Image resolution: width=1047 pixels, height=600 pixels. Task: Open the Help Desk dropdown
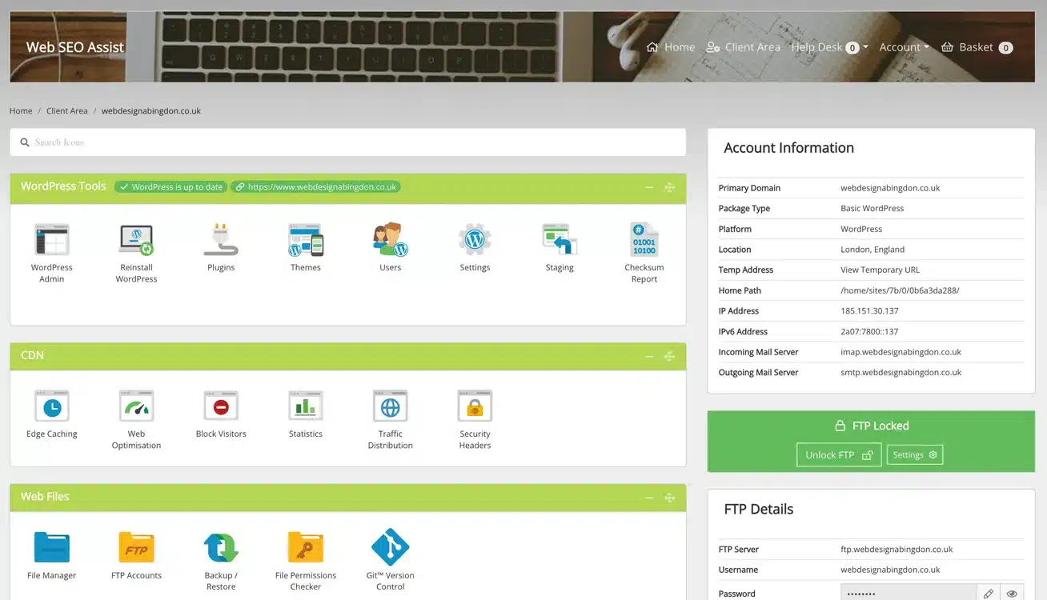click(x=829, y=47)
